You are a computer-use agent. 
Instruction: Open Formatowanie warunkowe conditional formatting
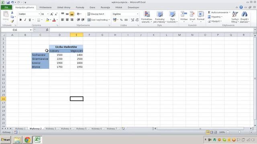point(147,17)
